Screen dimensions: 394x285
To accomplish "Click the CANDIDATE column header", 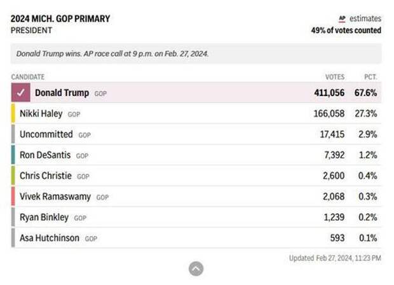I will [x=28, y=77].
